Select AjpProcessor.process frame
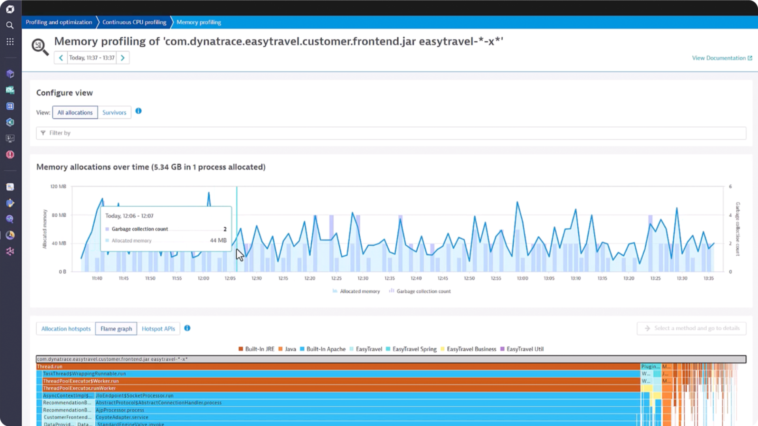The height and width of the screenshot is (426, 758). tap(368, 410)
